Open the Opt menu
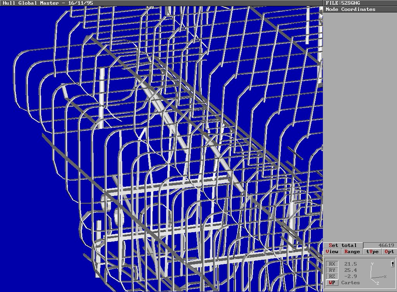Screen dimensions: 397x292 (389, 251)
